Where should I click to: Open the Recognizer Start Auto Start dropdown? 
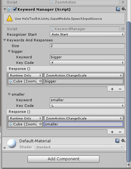pos(87,34)
